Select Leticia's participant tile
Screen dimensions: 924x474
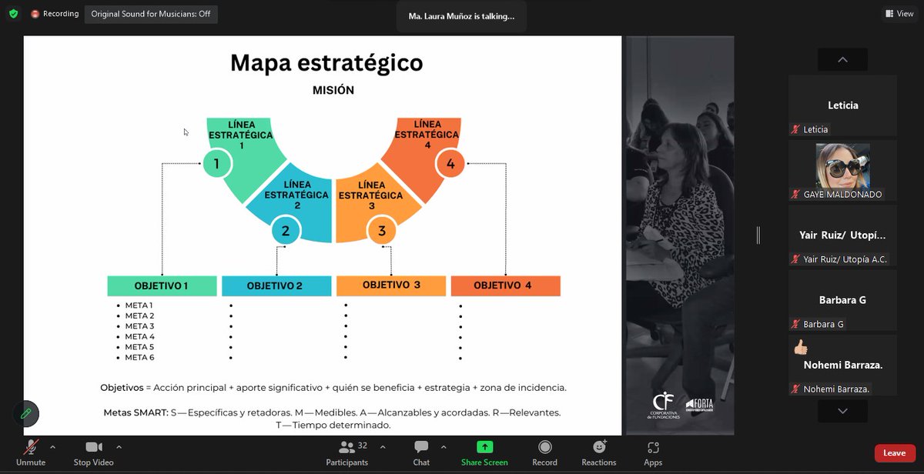[x=842, y=105]
